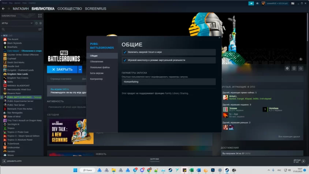The image size is (309, 174).
Task: Open File Explorer in taskbar
Action: point(113,170)
